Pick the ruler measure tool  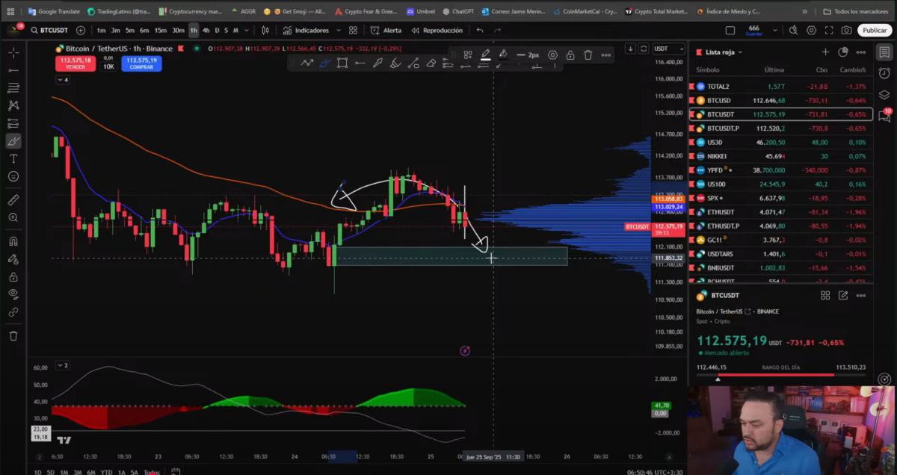[x=13, y=200]
